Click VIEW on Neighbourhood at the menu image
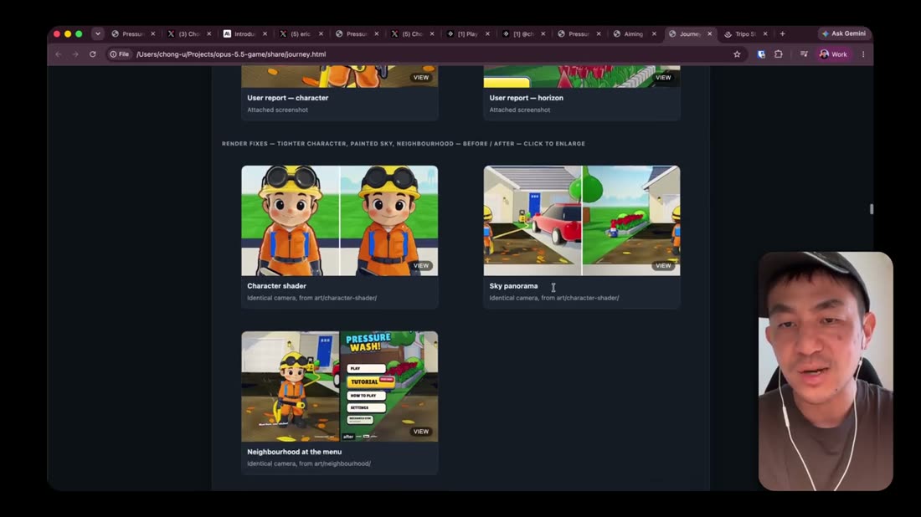The height and width of the screenshot is (517, 921). 421,432
